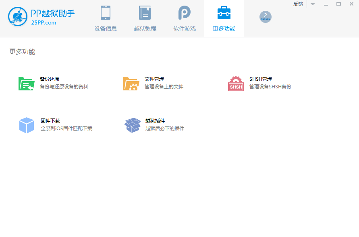The height and width of the screenshot is (237, 359).
Task: Click the 反馈 feedback link
Action: coord(298,4)
